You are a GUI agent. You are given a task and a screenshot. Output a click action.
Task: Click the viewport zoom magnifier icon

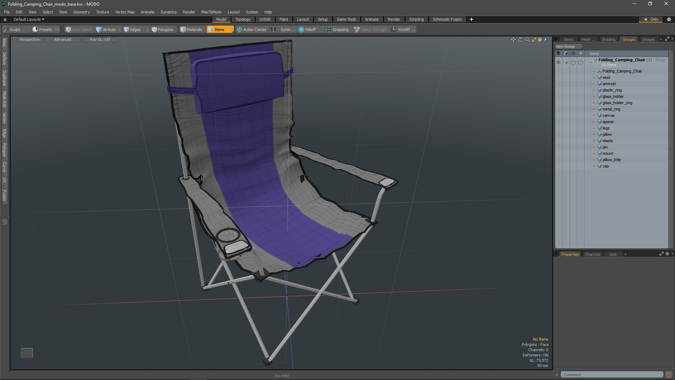click(x=527, y=40)
